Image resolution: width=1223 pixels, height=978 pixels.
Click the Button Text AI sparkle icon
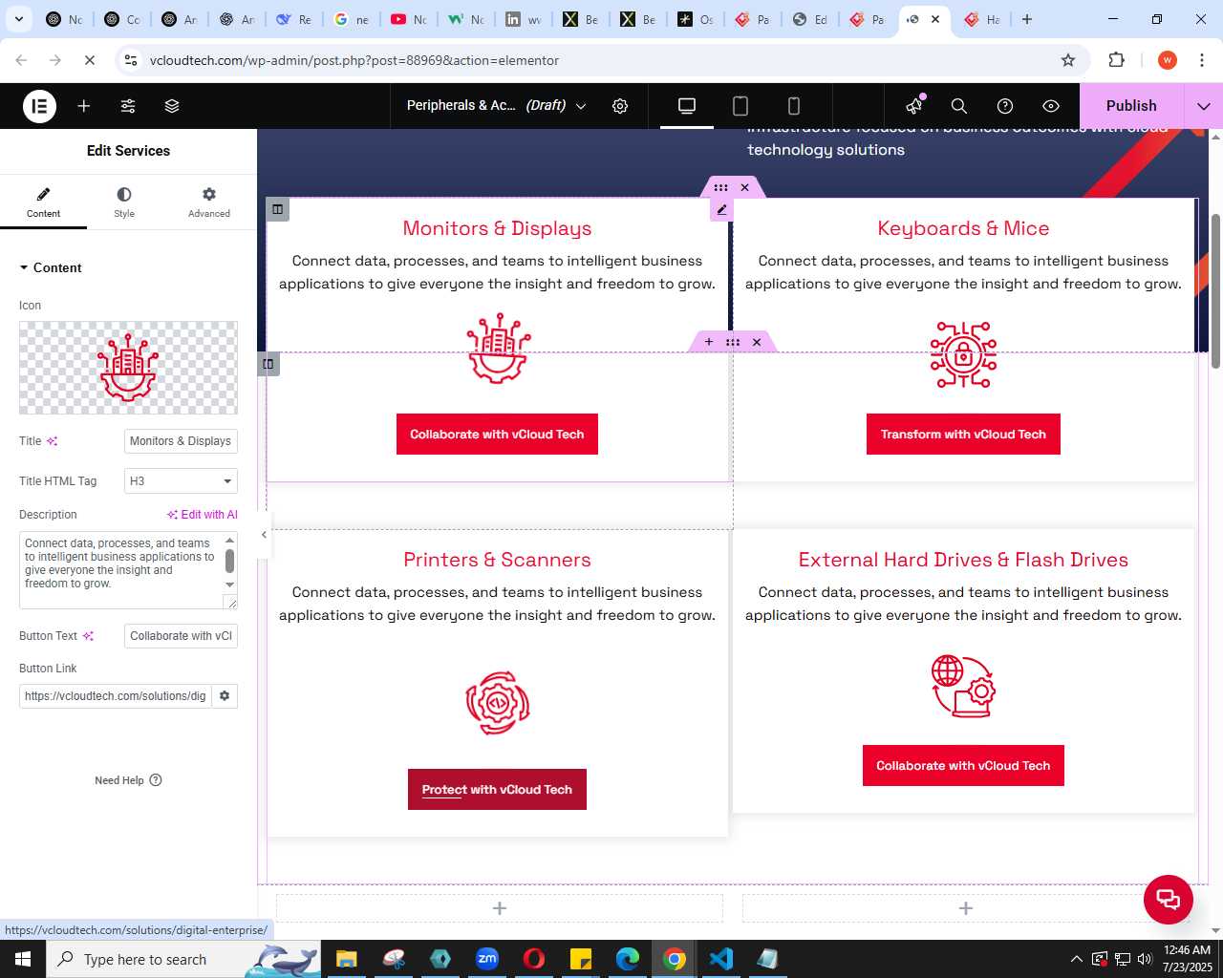click(x=88, y=636)
